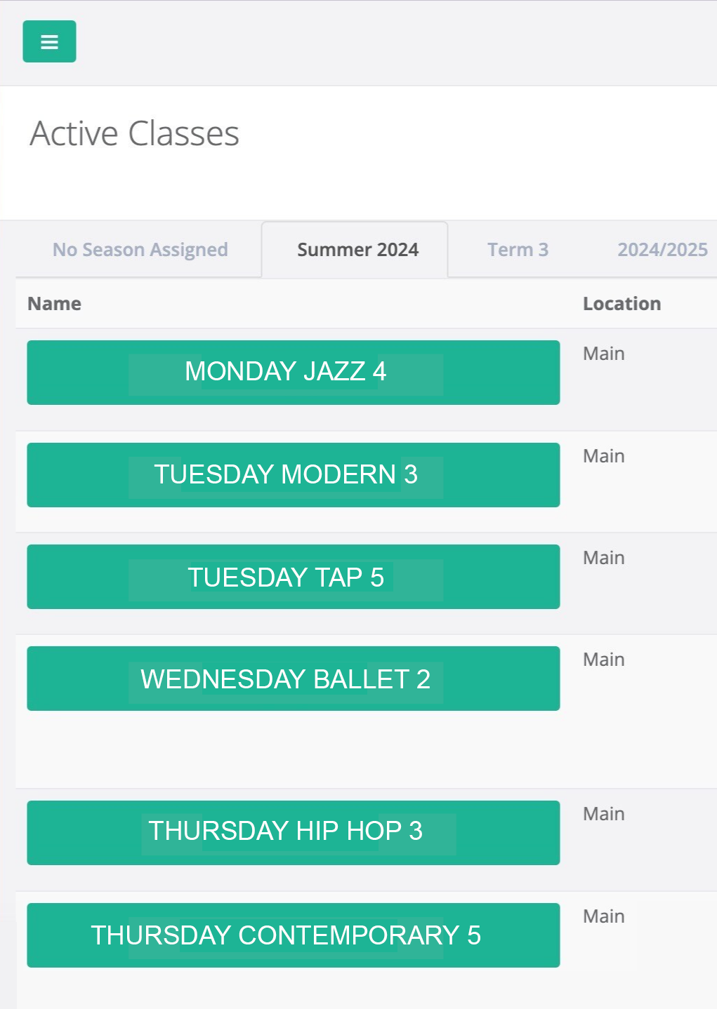Open the THURSDAY CONTEMPORARY 5 class
This screenshot has width=717, height=1009.
[292, 935]
